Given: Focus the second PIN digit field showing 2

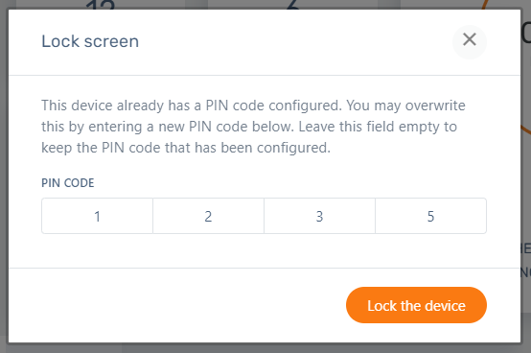Looking at the screenshot, I should point(208,216).
